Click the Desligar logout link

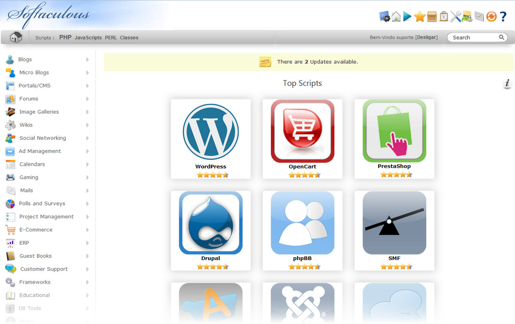pyautogui.click(x=427, y=38)
